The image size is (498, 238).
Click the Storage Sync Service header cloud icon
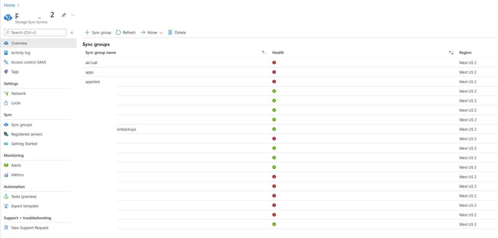pos(8,17)
